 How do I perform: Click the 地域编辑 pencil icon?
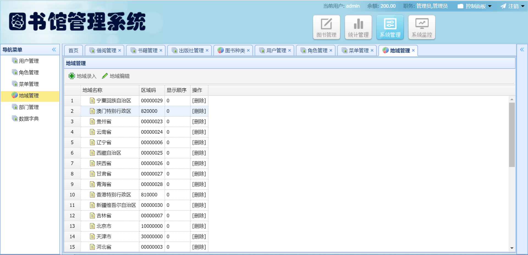tap(105, 76)
